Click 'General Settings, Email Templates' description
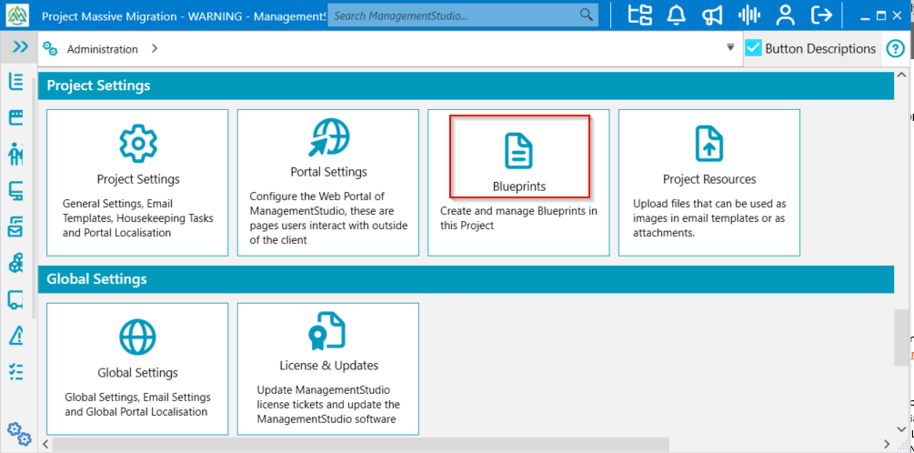 click(x=138, y=218)
